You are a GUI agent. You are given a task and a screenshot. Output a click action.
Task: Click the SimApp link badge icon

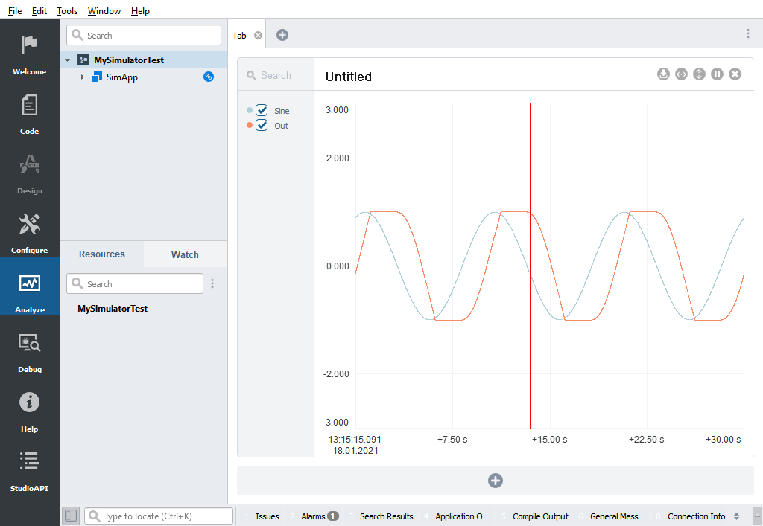[x=209, y=77]
